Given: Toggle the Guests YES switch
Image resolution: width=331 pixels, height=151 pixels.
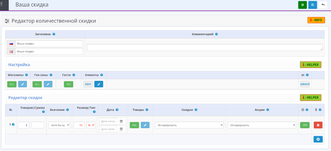Looking at the screenshot, I should (68, 84).
